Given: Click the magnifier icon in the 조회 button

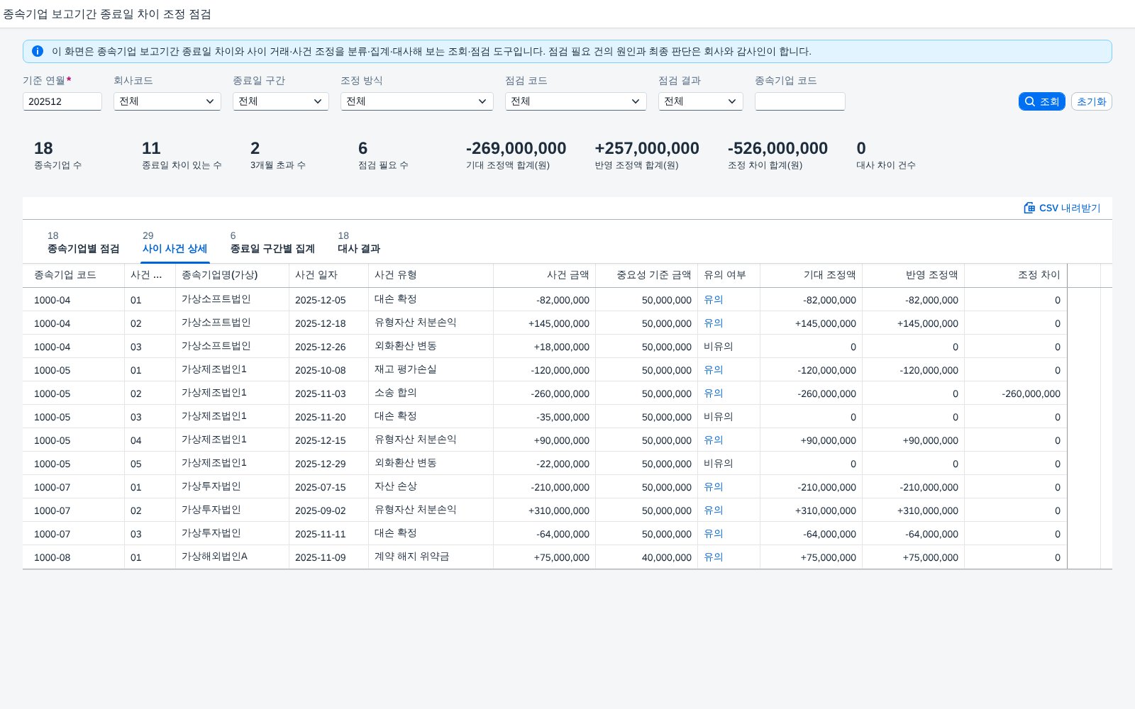Looking at the screenshot, I should [x=1030, y=101].
